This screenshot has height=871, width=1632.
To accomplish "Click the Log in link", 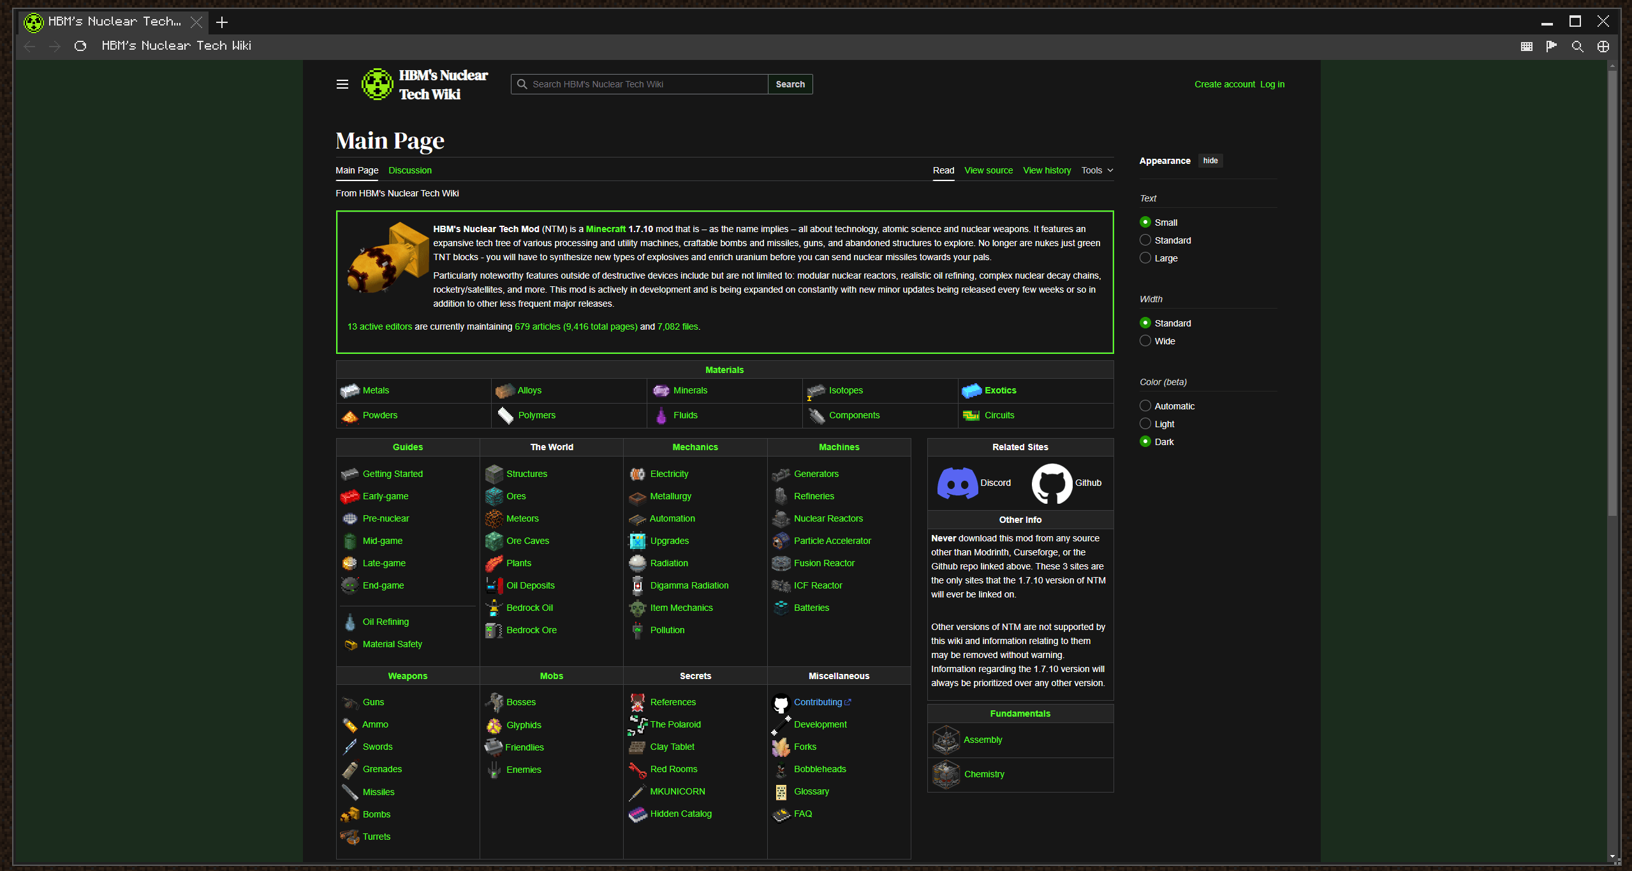I will pos(1272,84).
